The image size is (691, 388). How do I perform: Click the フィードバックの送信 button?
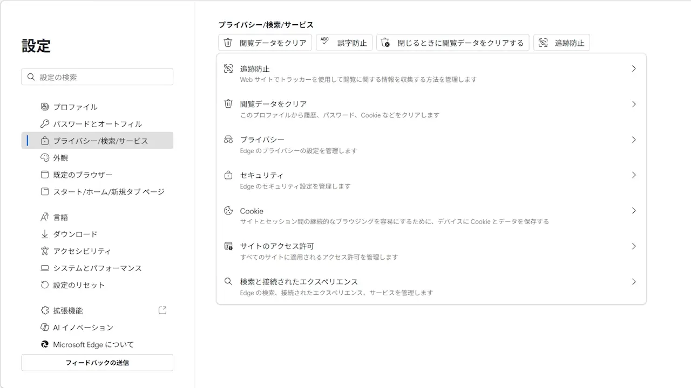pos(97,363)
